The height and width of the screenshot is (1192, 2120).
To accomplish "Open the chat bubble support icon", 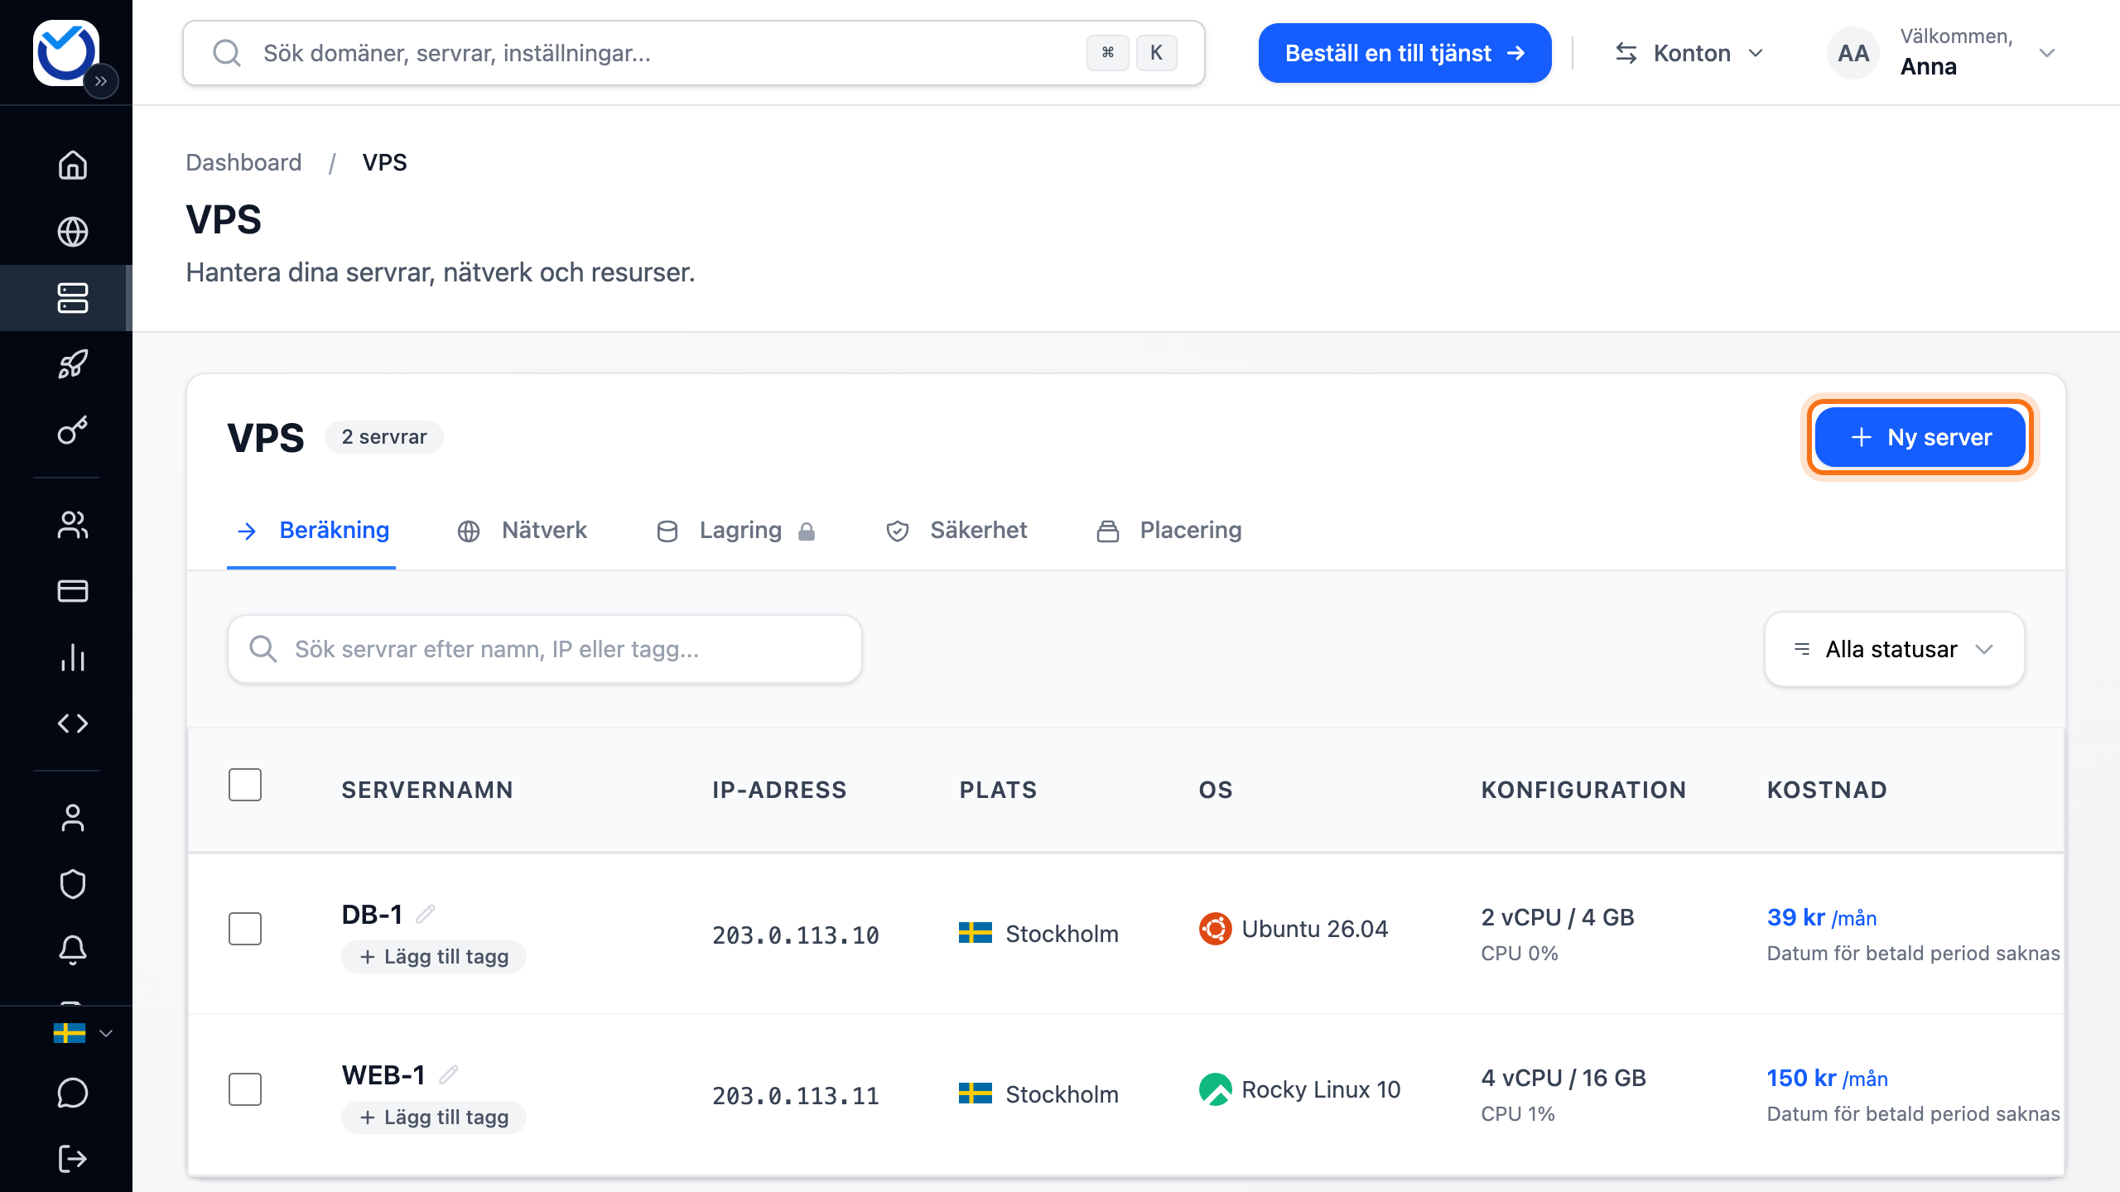I will tap(73, 1093).
